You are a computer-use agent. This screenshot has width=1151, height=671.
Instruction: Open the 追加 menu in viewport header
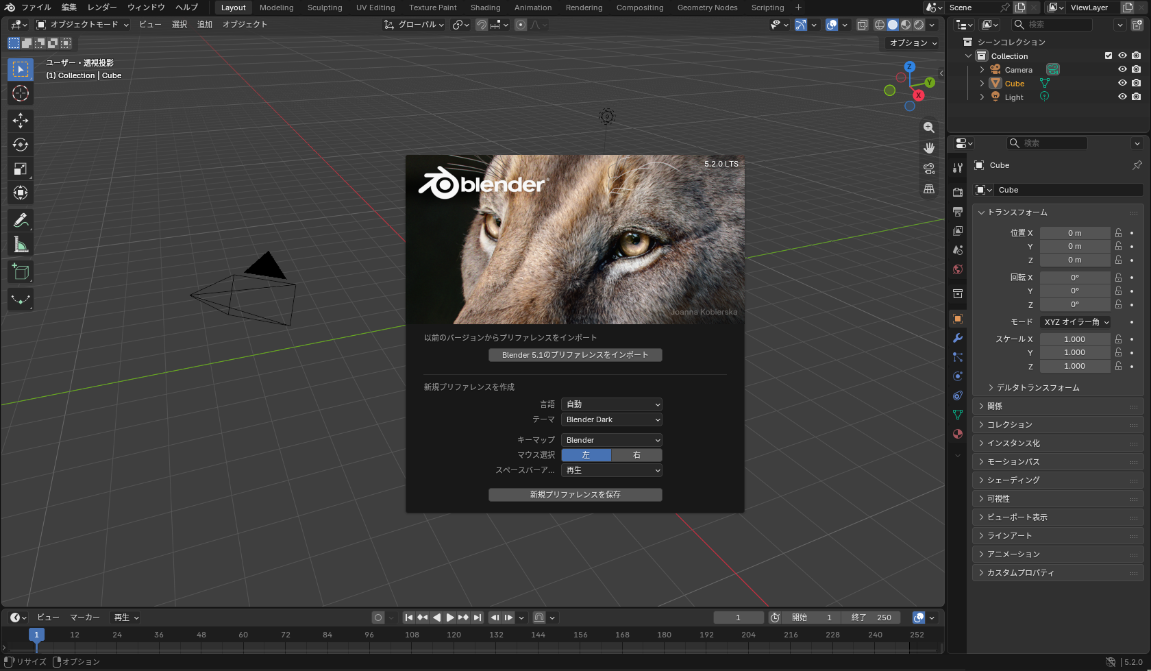205,25
